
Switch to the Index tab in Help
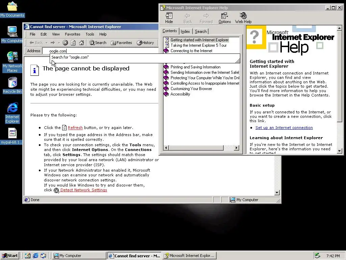click(186, 31)
